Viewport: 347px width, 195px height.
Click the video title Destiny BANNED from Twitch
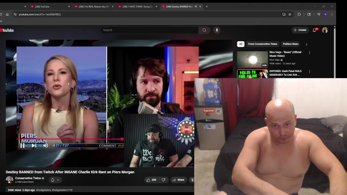[70, 172]
